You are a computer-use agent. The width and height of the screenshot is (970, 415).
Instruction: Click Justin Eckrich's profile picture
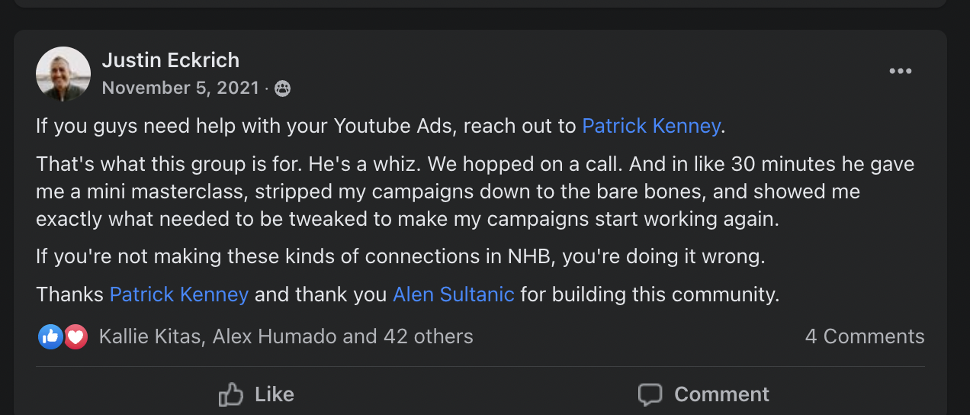pos(63,74)
